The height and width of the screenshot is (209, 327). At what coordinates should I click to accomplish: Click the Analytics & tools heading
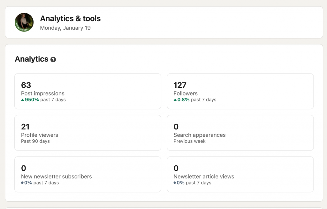pyautogui.click(x=70, y=18)
